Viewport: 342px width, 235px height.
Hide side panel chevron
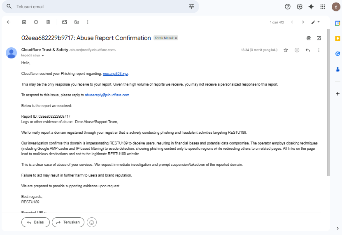[x=337, y=228]
